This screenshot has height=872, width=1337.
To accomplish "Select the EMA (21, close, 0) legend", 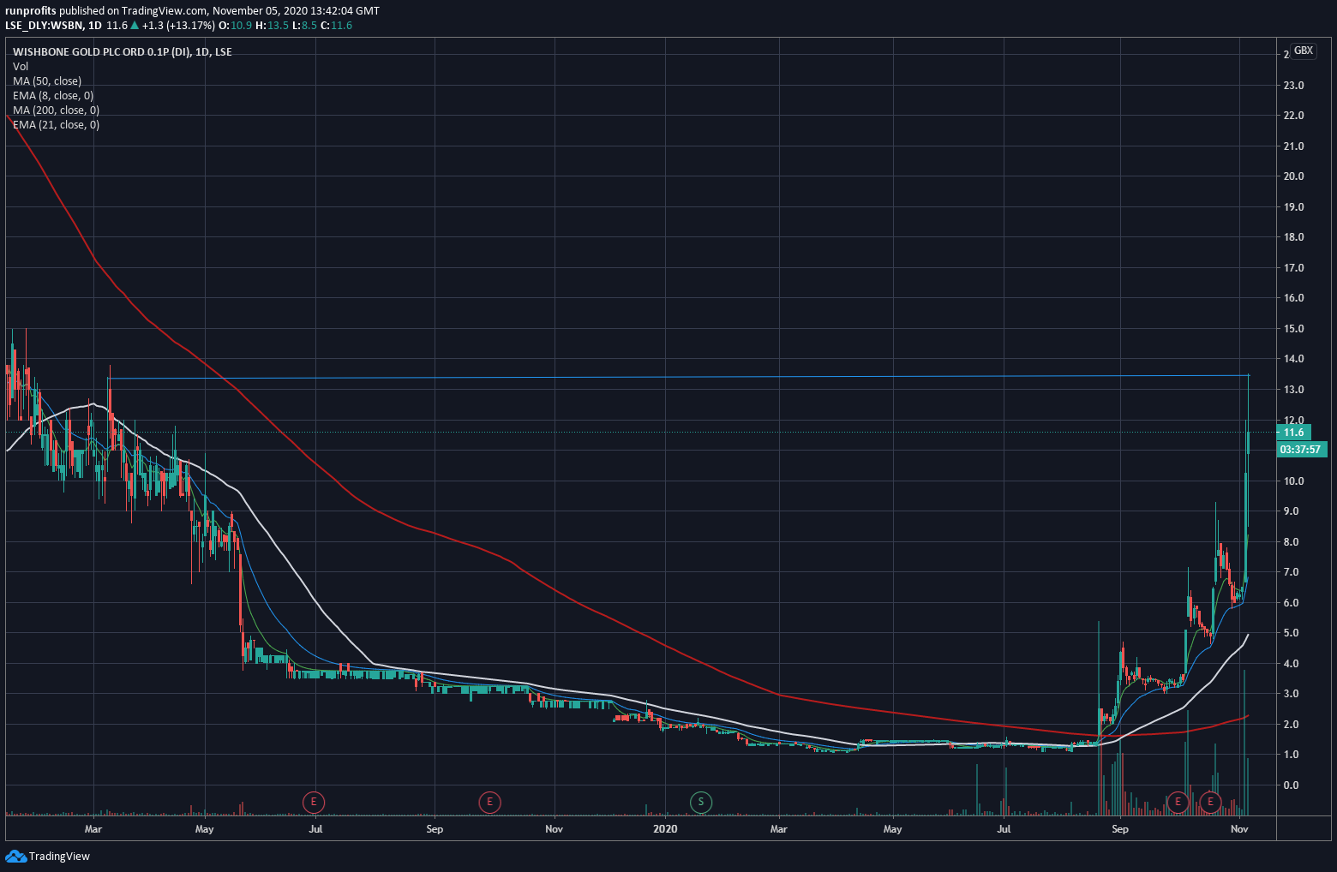I will click(x=56, y=125).
